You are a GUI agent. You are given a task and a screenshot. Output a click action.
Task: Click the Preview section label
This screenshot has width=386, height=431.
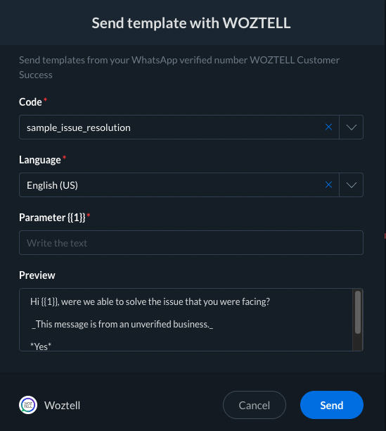click(37, 275)
